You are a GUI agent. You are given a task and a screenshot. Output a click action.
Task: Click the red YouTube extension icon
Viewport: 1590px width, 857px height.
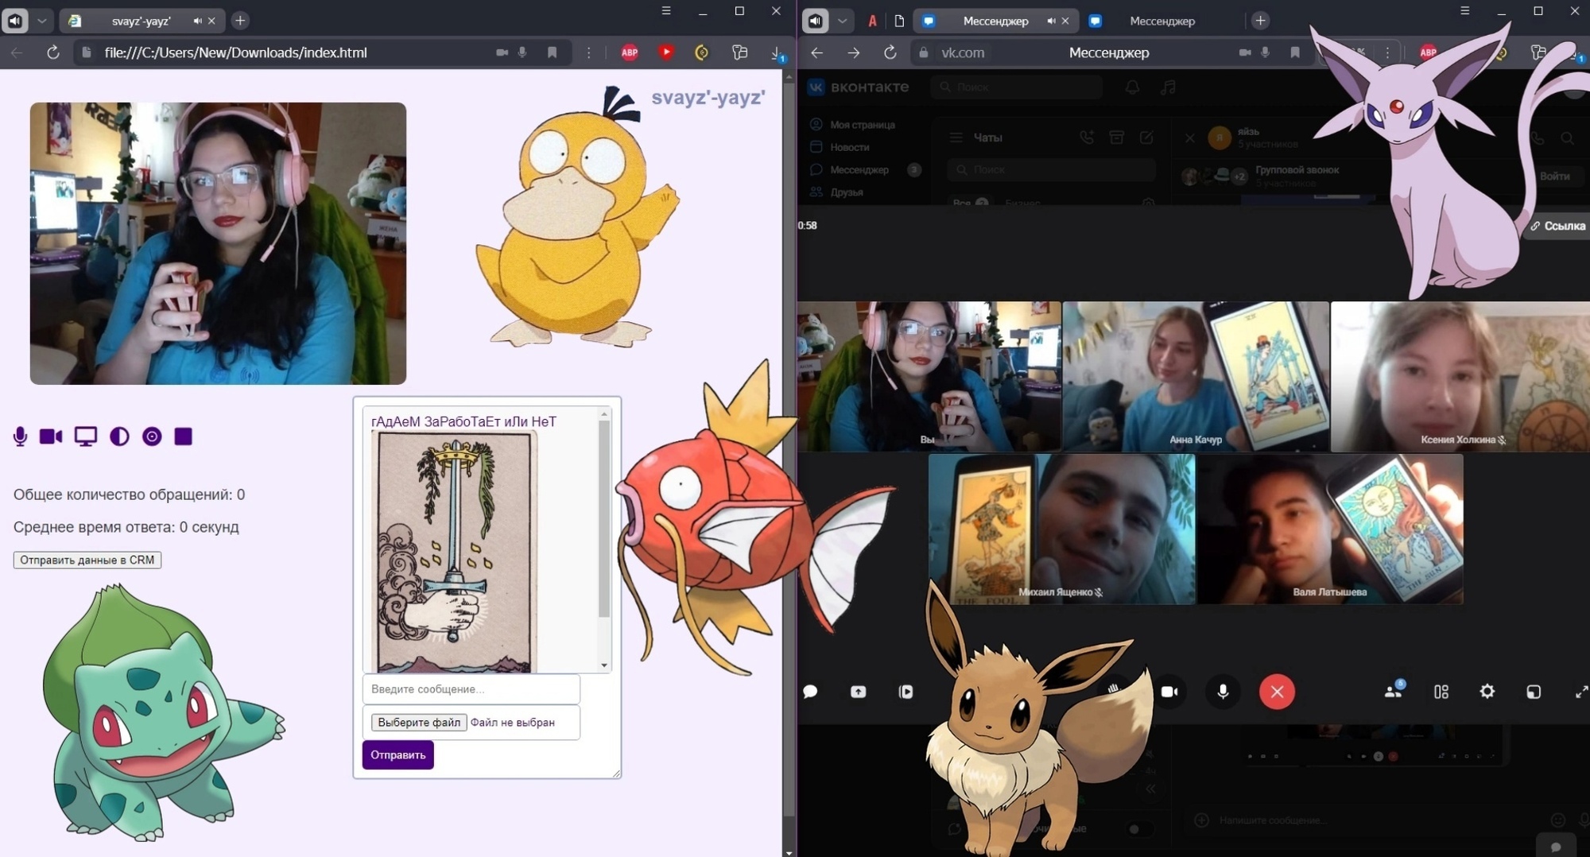pyautogui.click(x=666, y=52)
